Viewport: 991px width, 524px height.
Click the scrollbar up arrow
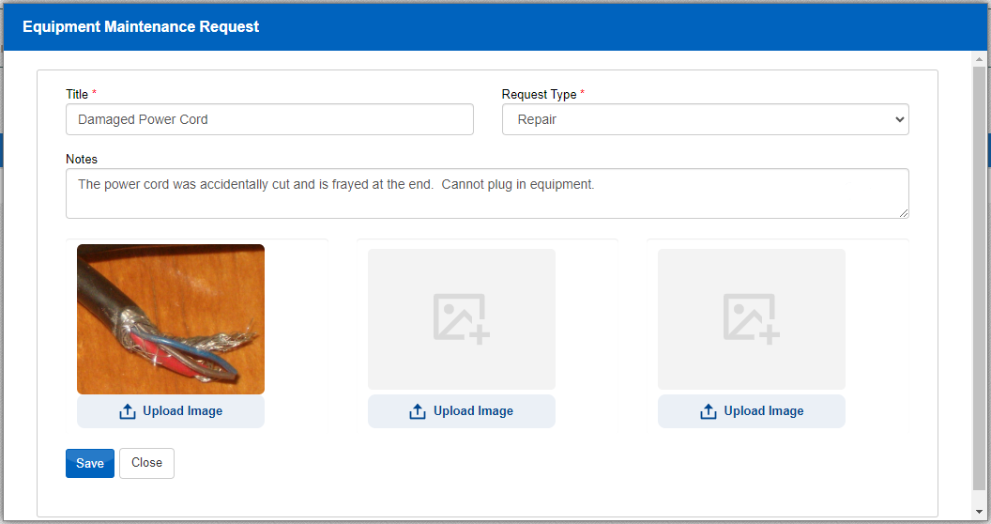point(980,58)
